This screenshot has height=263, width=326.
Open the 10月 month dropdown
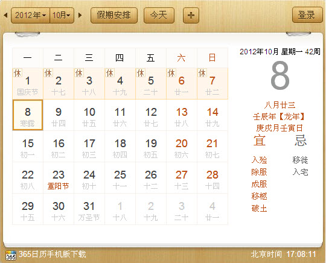[62, 15]
